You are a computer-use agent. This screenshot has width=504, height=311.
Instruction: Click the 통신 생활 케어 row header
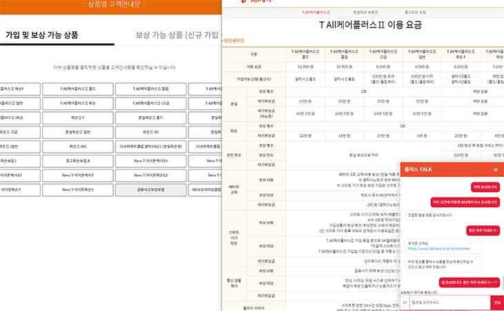tap(234, 283)
